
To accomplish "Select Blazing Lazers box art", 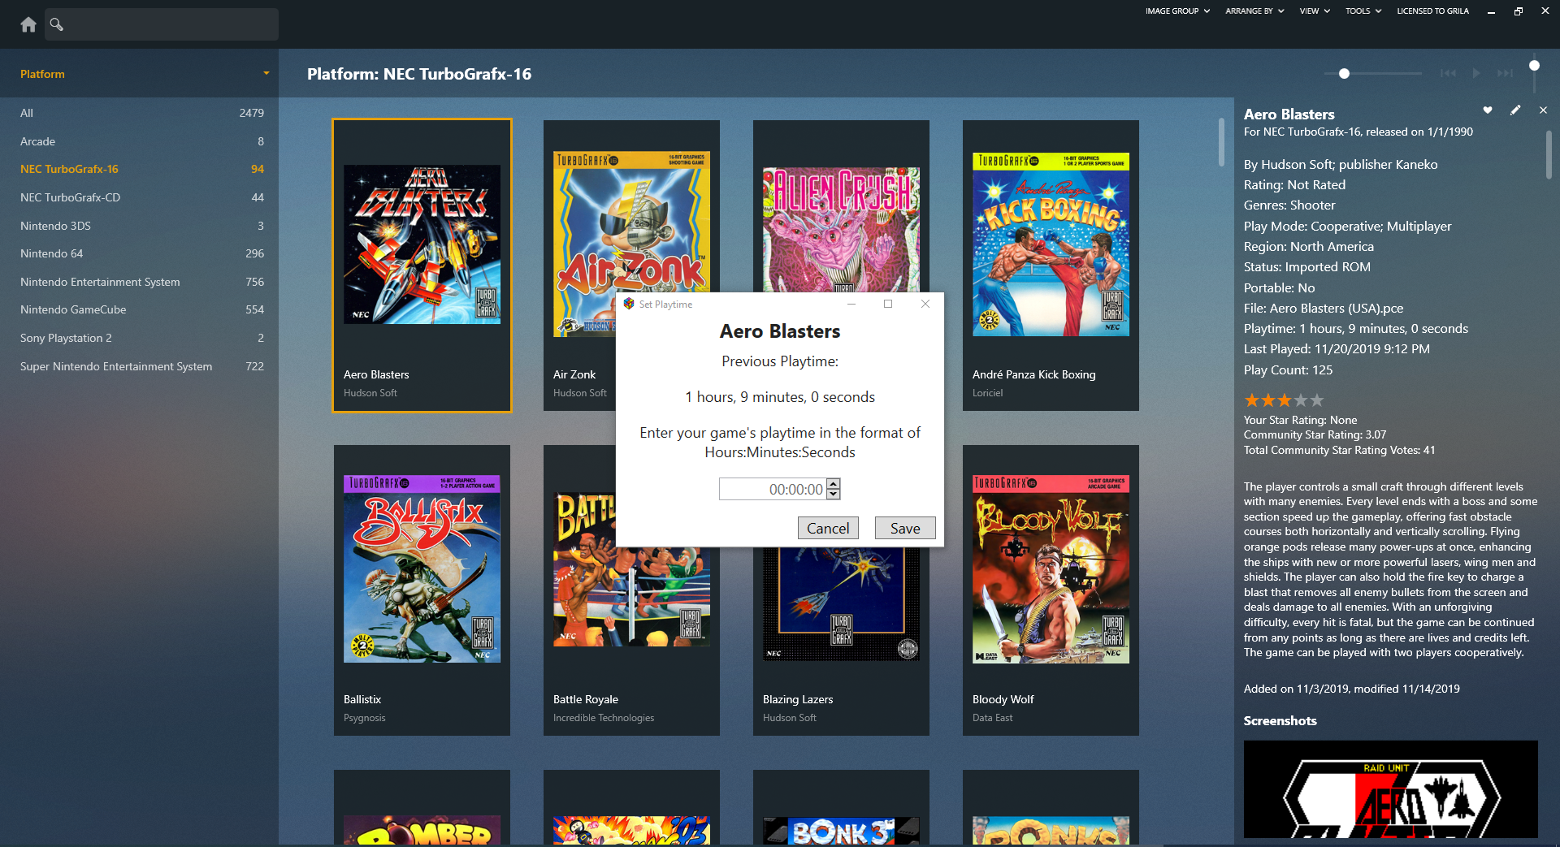I will pos(841,603).
